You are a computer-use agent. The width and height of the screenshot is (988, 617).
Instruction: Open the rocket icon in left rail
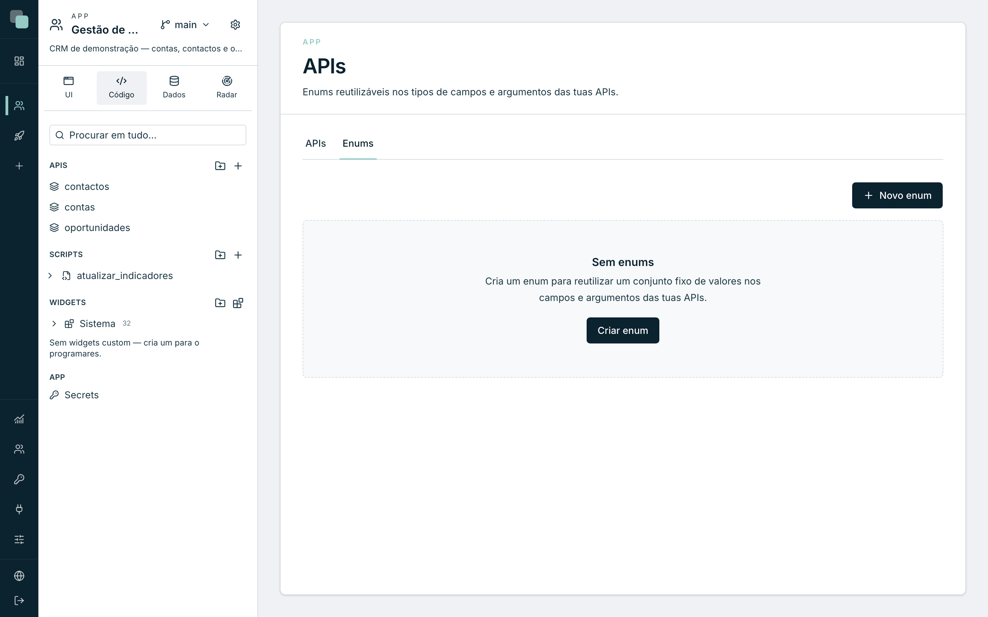point(19,136)
